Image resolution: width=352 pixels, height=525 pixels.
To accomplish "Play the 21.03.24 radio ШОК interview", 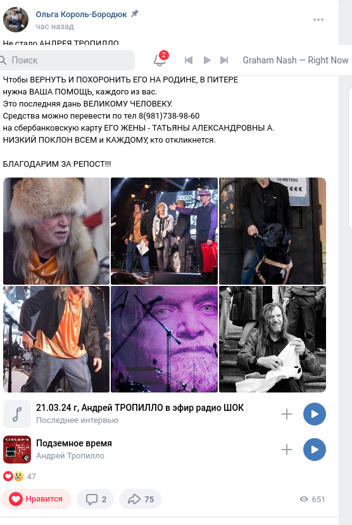I will [315, 414].
